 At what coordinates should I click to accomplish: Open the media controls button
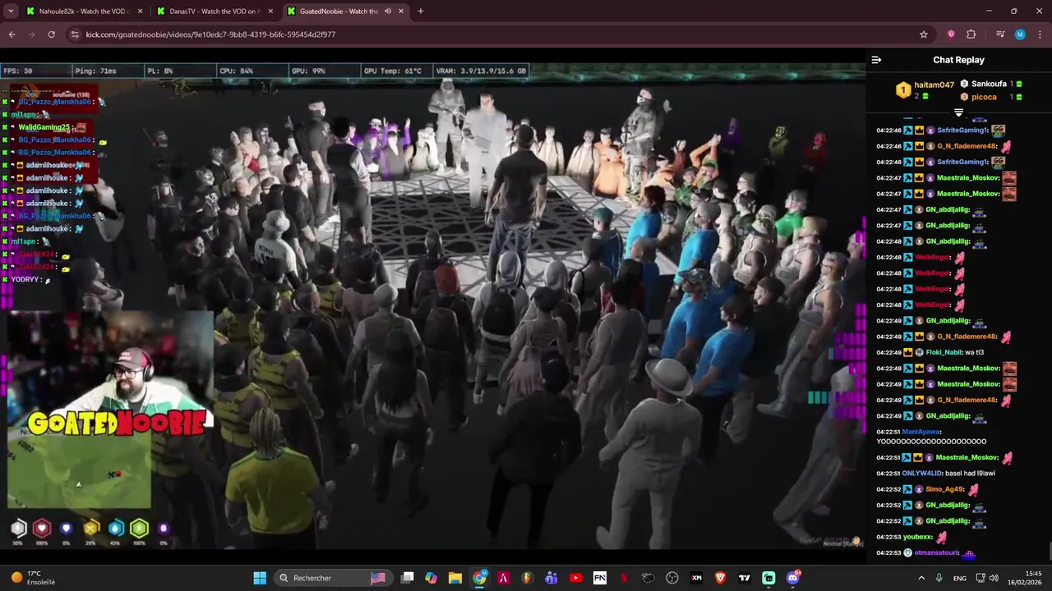click(x=1000, y=34)
